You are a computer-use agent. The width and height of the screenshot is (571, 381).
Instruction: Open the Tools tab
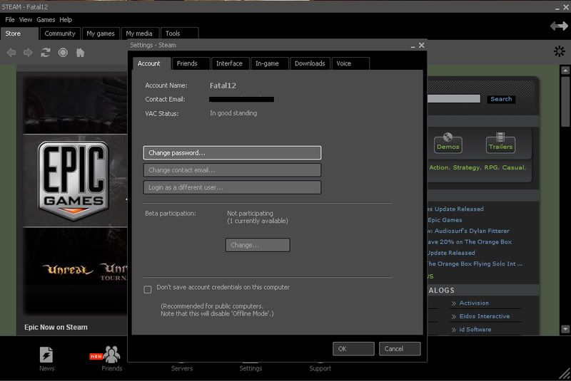pyautogui.click(x=179, y=33)
